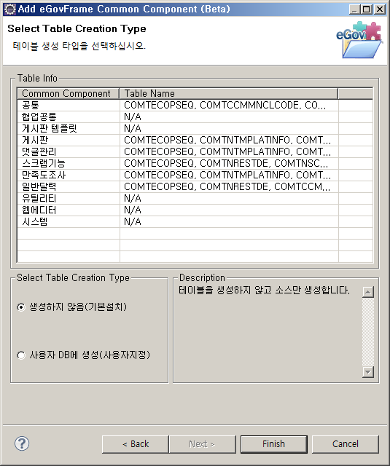Click the gear icon in title bar
The width and height of the screenshot is (390, 466).
point(9,9)
